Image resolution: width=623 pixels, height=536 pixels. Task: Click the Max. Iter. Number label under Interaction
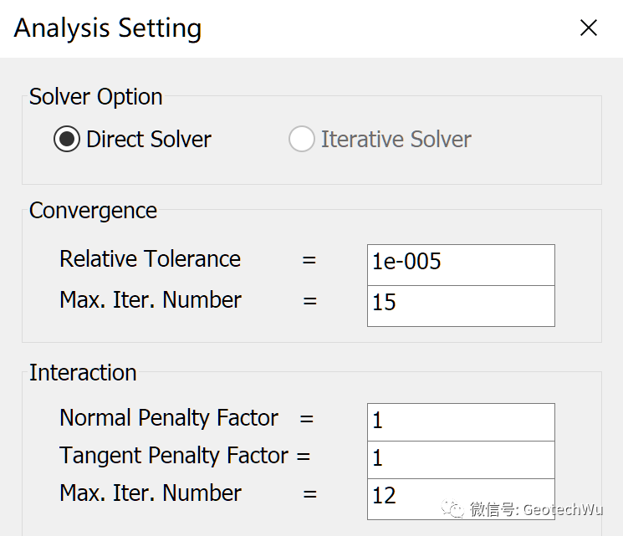click(151, 493)
